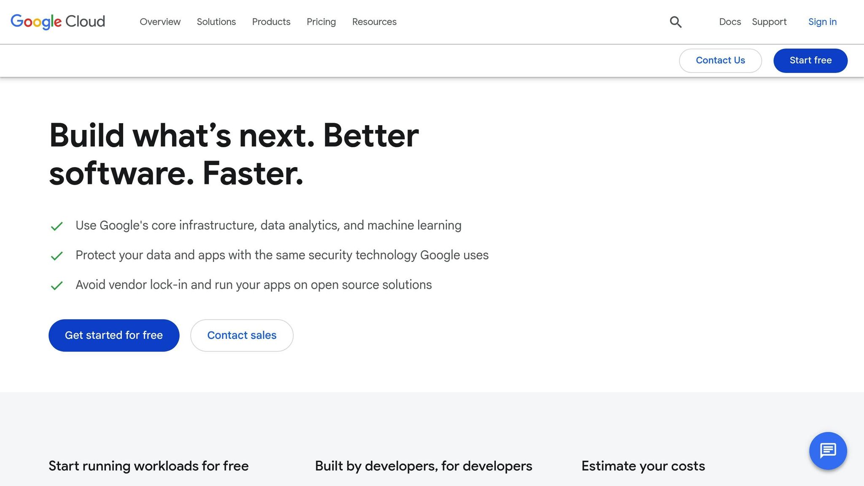
Task: Expand the Solutions navigation menu
Action: [x=216, y=22]
